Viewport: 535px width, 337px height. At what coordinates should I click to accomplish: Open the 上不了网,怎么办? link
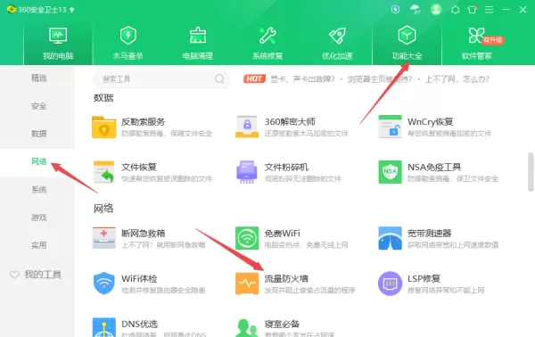[457, 79]
